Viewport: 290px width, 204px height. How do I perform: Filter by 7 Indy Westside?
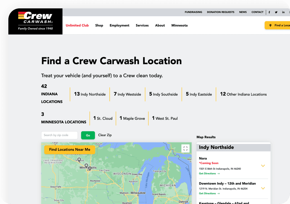tap(127, 94)
